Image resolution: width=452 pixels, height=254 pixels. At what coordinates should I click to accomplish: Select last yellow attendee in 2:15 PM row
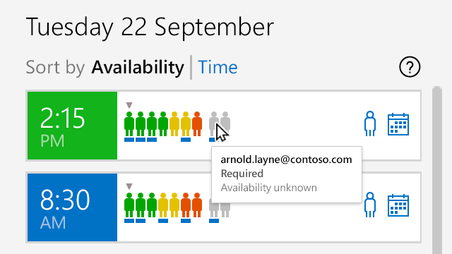tap(186, 124)
